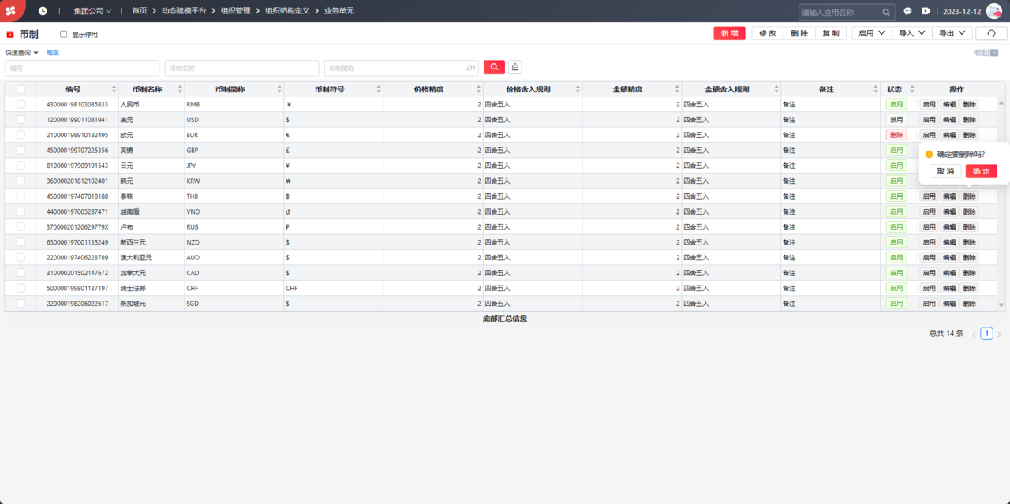Click the table scrollbar down arrow
Screen dimensions: 1010x504
pos(1001,304)
